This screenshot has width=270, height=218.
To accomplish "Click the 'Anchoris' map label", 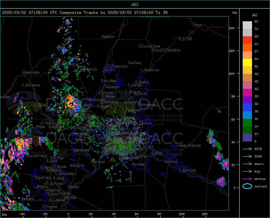I will 77,166.
